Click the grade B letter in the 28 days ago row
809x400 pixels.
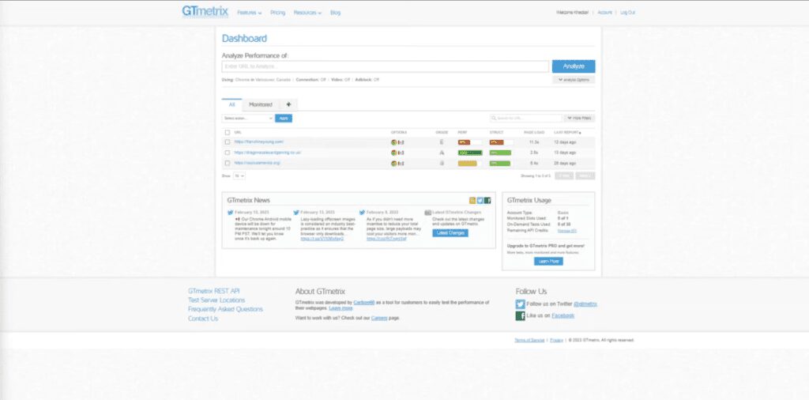(x=441, y=163)
